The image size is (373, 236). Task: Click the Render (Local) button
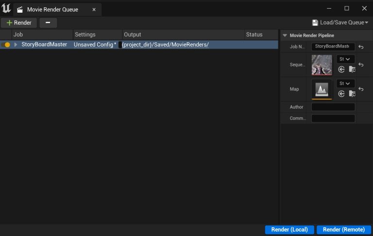(x=289, y=230)
